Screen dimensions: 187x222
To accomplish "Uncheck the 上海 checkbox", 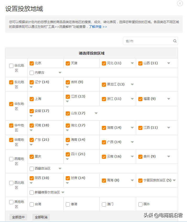I will coord(32,99).
